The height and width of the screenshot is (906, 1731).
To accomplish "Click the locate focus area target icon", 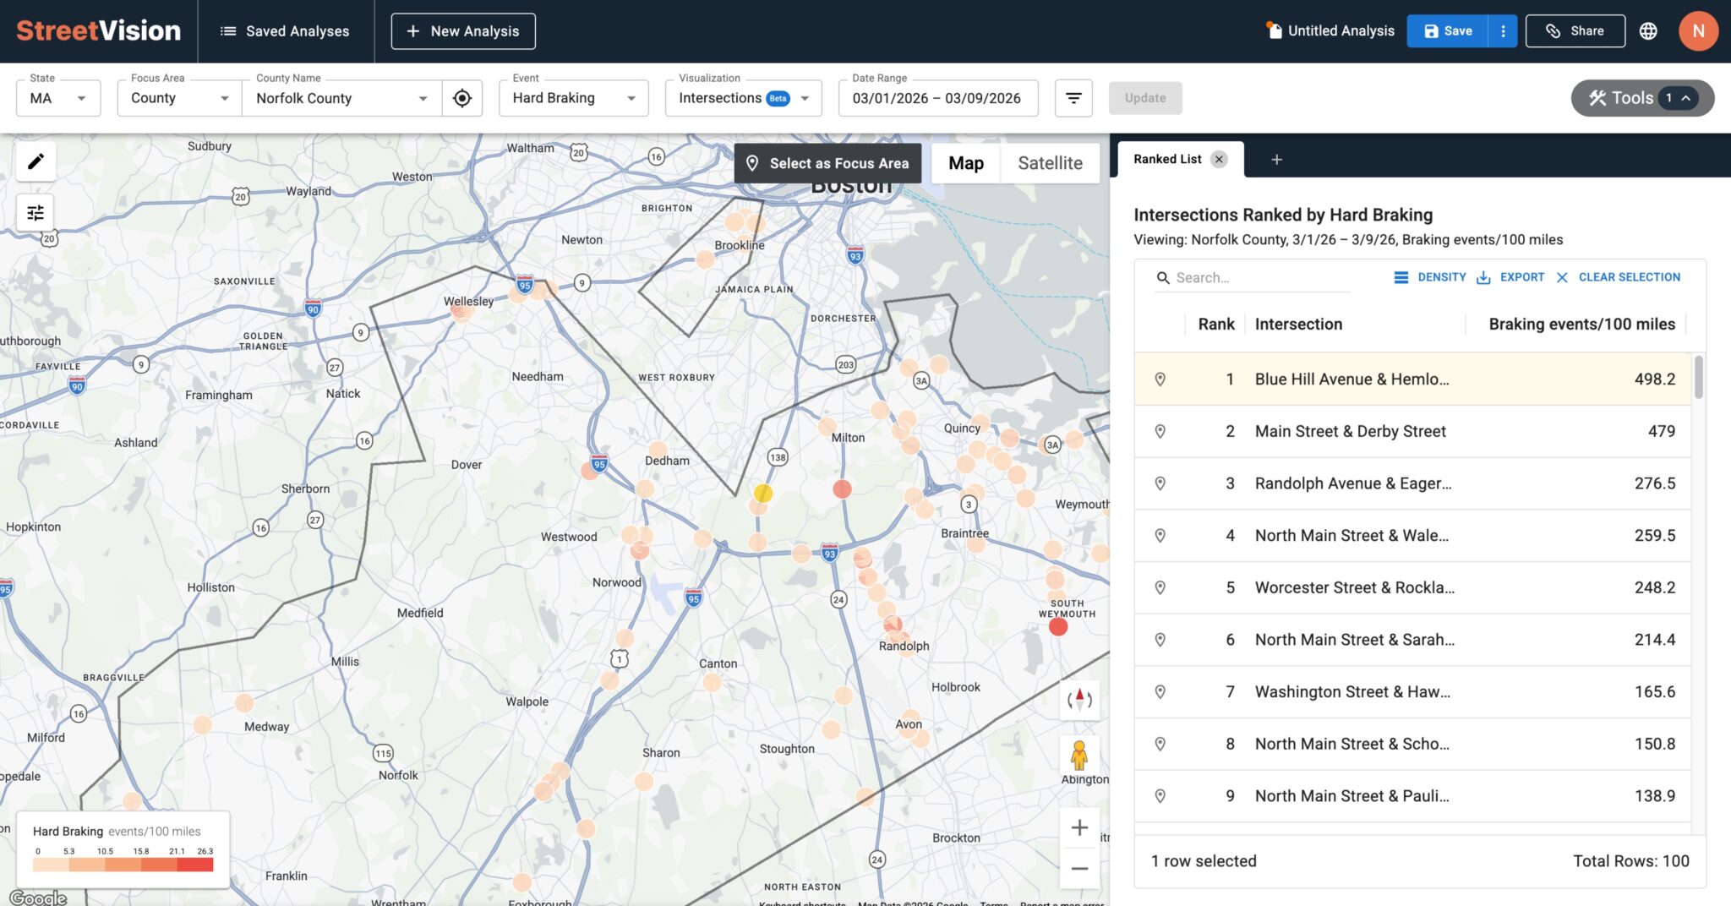I will pyautogui.click(x=461, y=98).
